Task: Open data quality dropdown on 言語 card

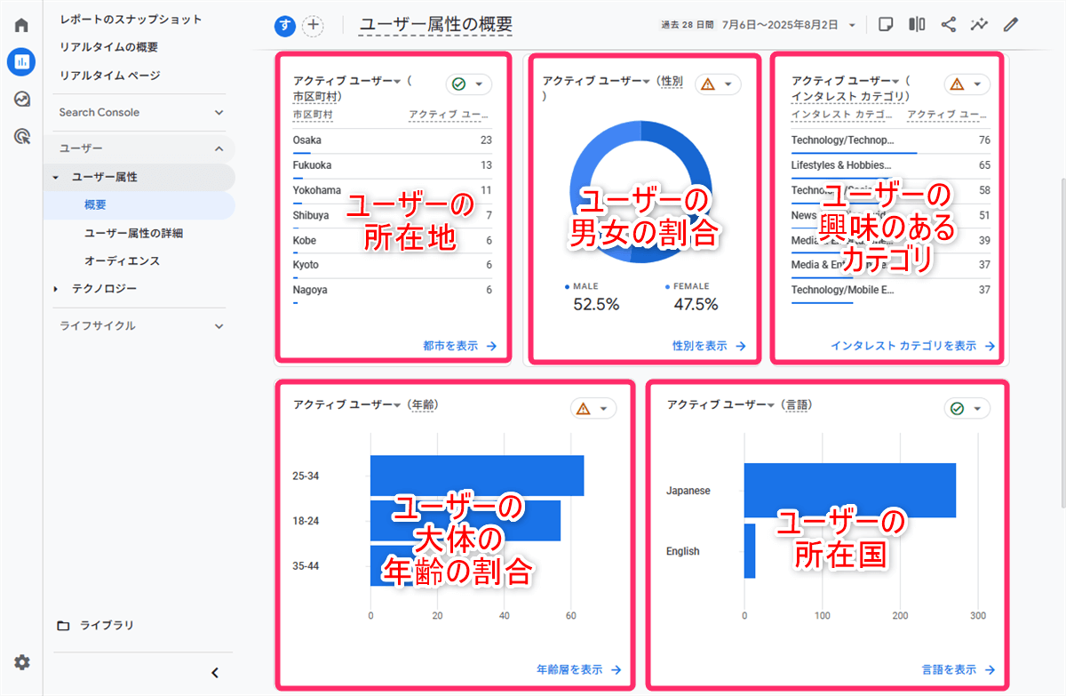Action: click(967, 409)
